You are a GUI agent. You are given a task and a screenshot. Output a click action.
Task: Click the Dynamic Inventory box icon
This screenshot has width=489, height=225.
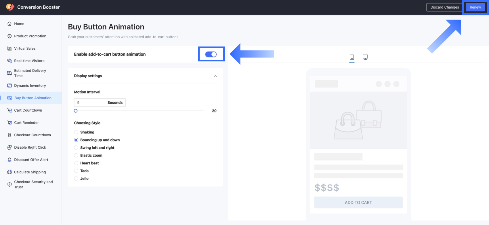9,86
